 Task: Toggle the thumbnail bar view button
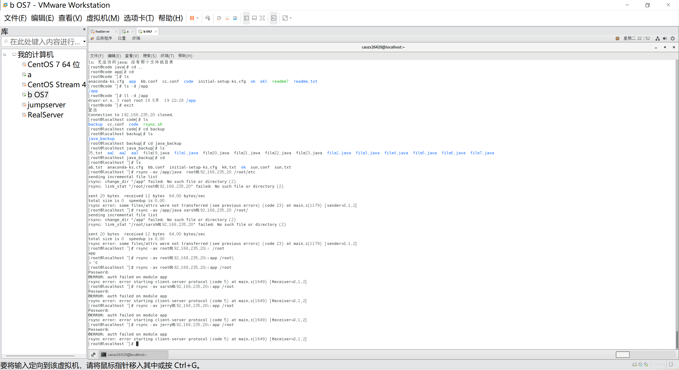pyautogui.click(x=254, y=18)
